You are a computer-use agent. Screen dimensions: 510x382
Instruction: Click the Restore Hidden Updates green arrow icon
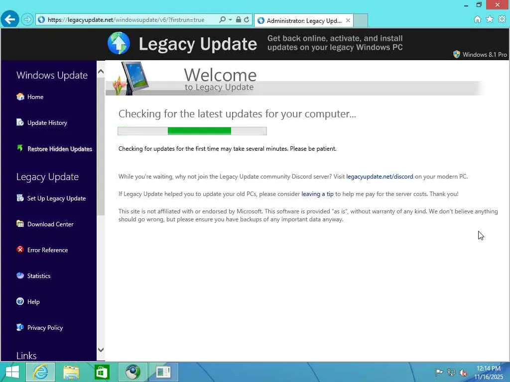[20, 148]
